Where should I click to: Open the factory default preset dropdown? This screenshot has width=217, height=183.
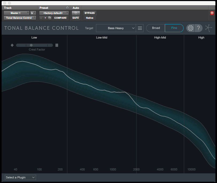coord(54,13)
